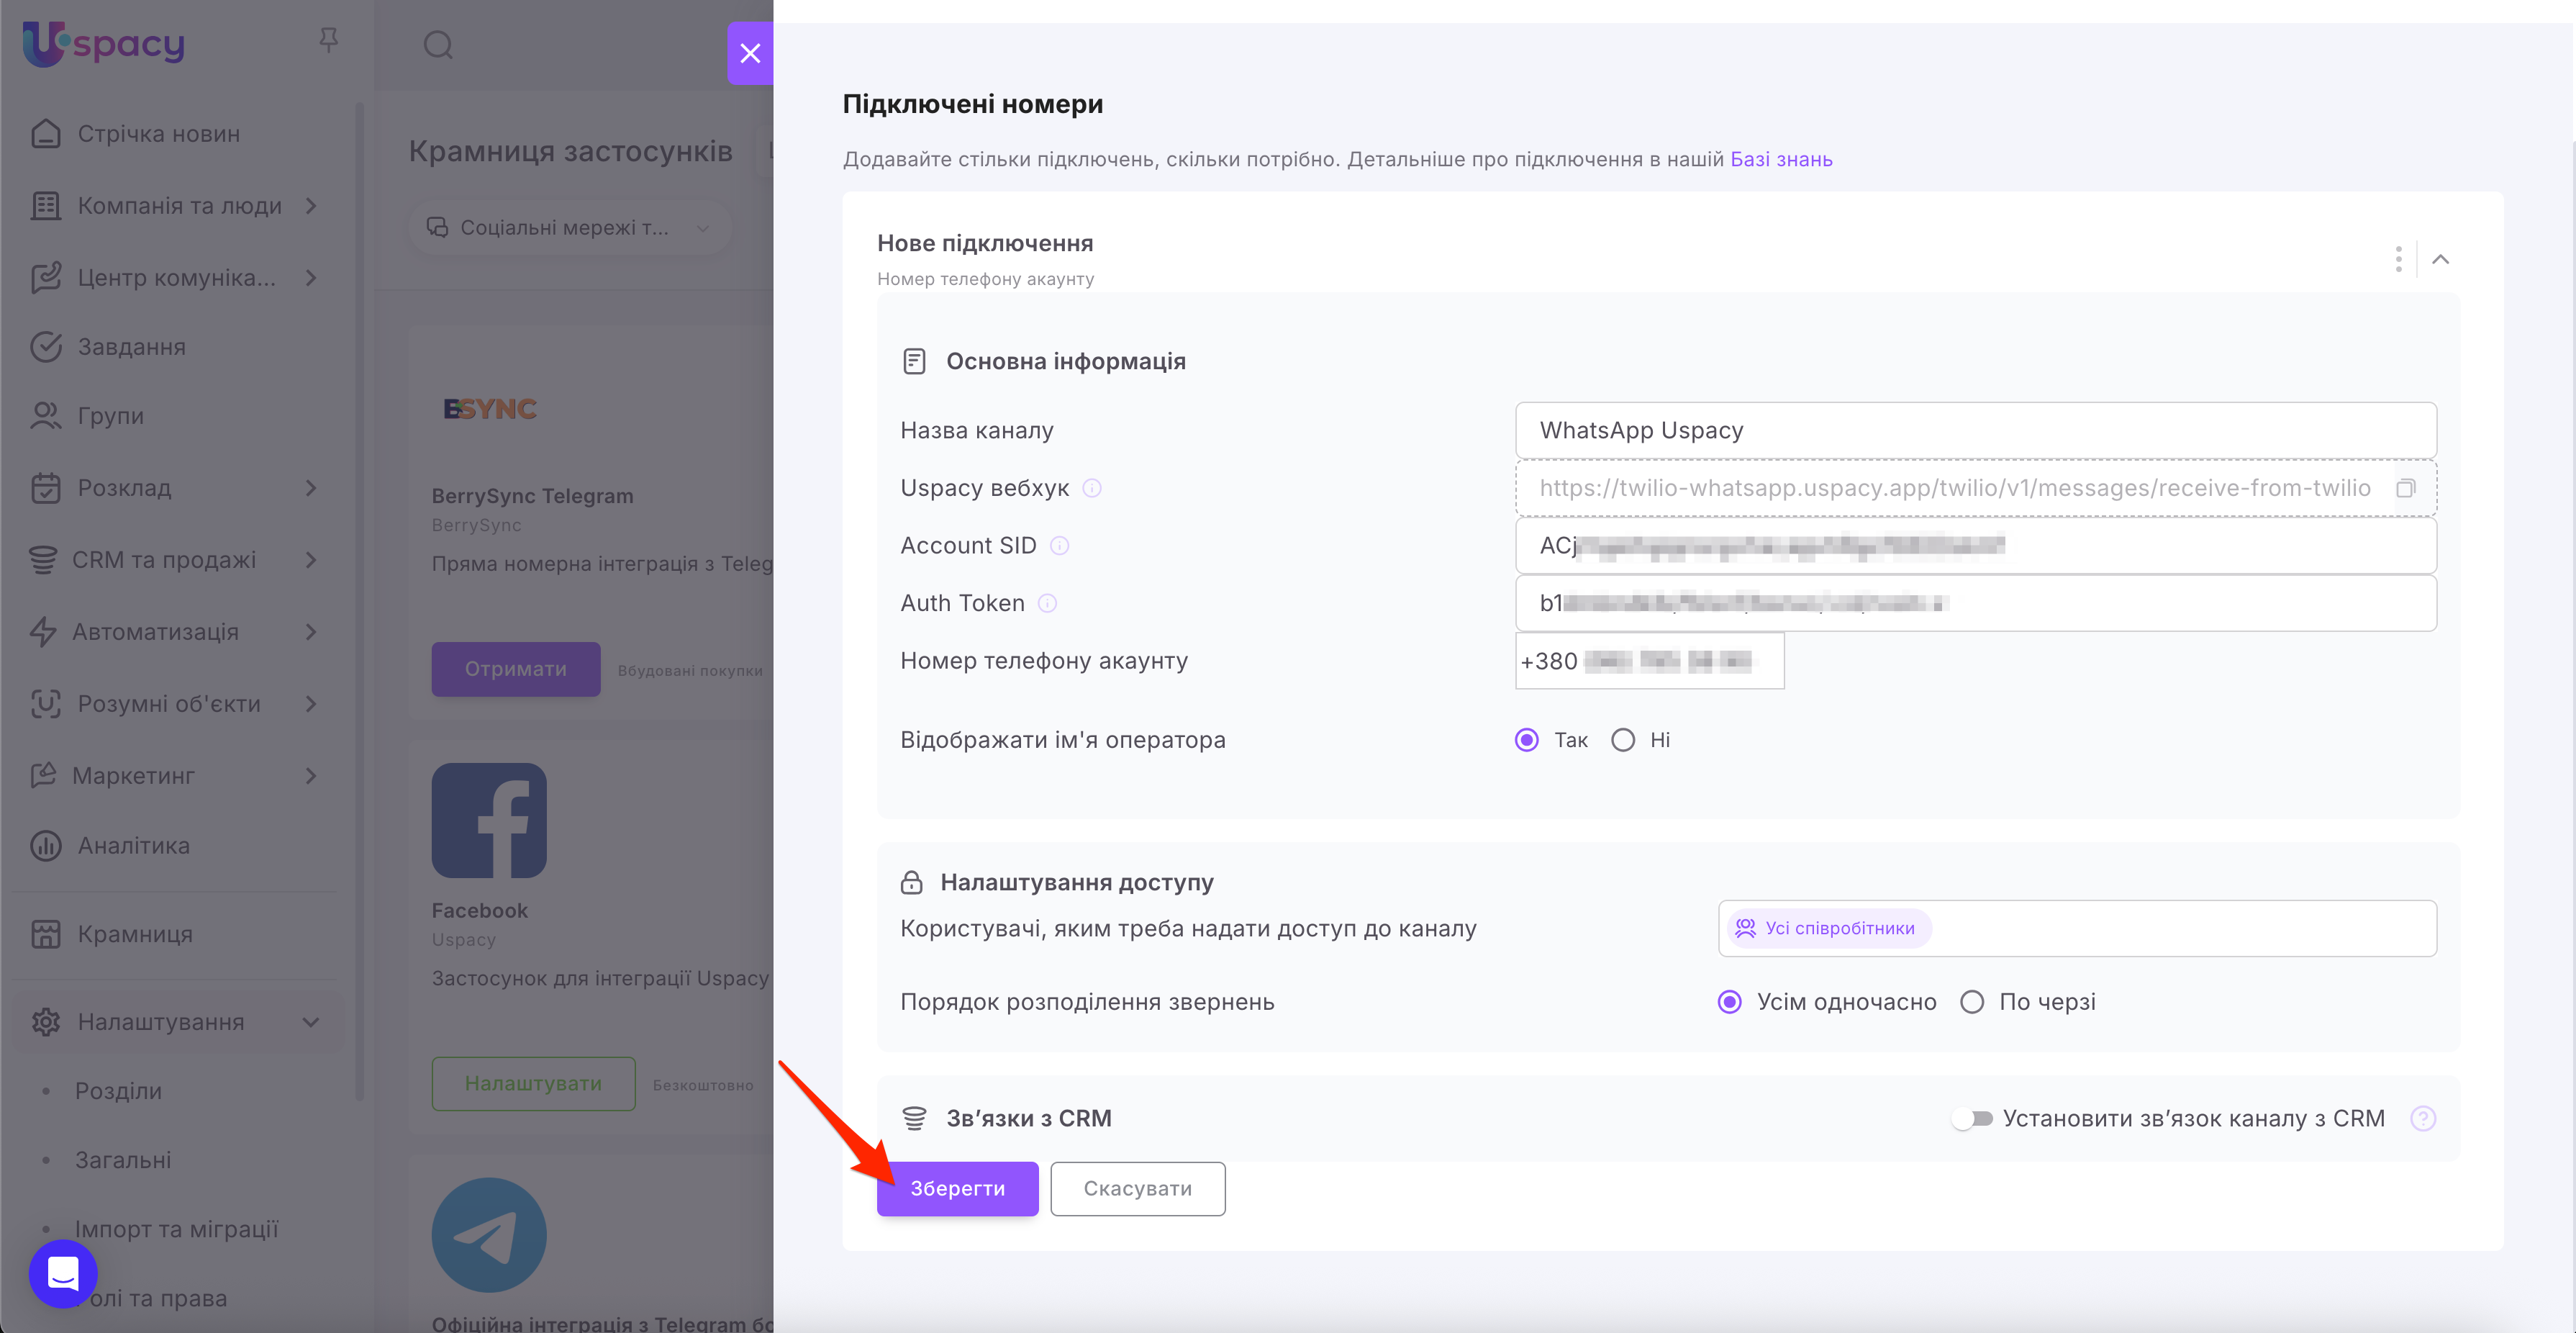Select 'По черзі' distribution order

pos(1972,1002)
